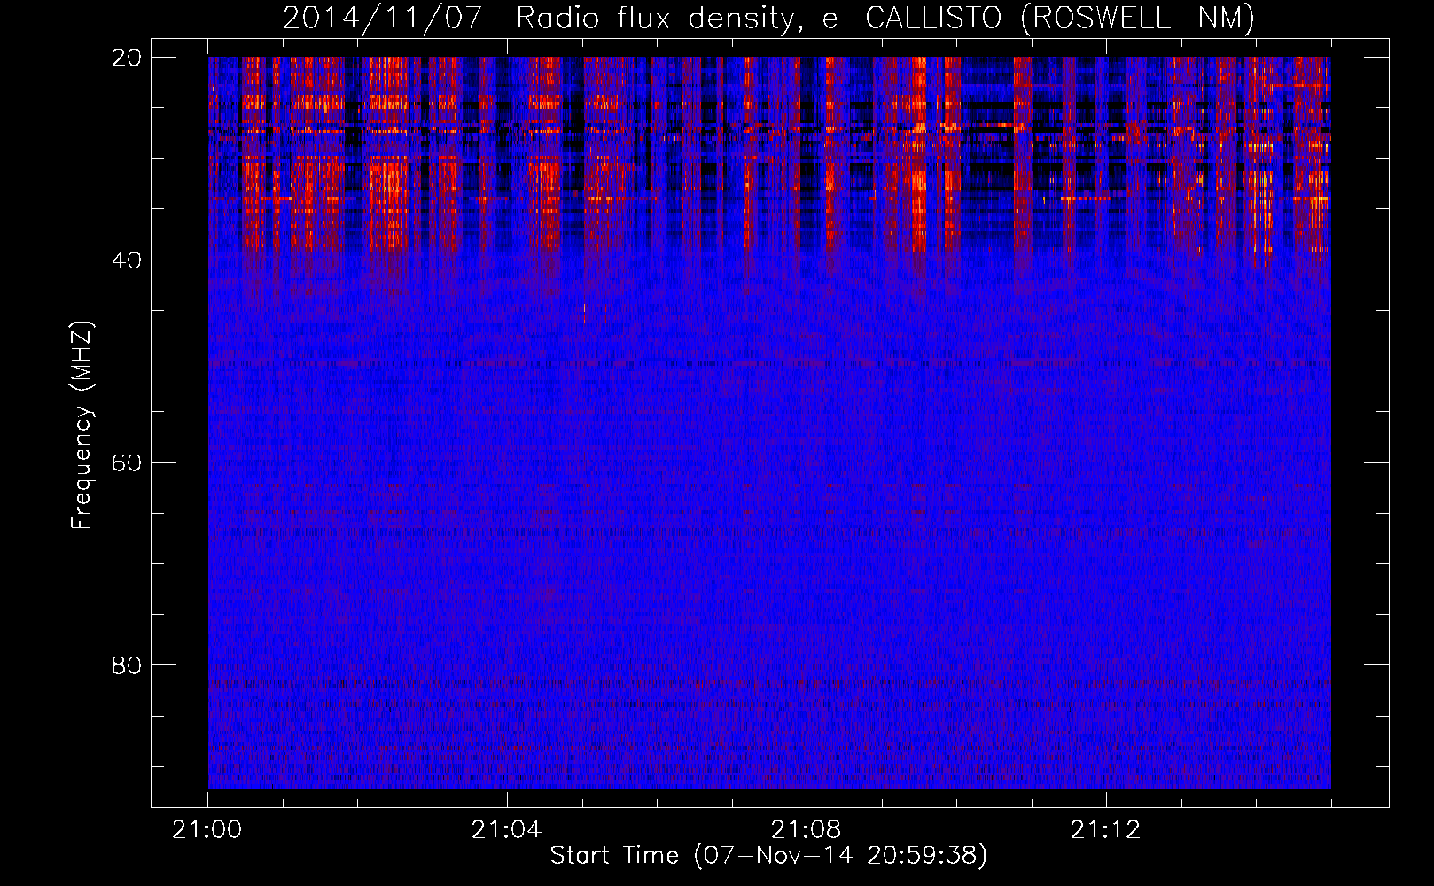Click the y-axis tick label "40"
The width and height of the screenshot is (1434, 886).
point(127,260)
